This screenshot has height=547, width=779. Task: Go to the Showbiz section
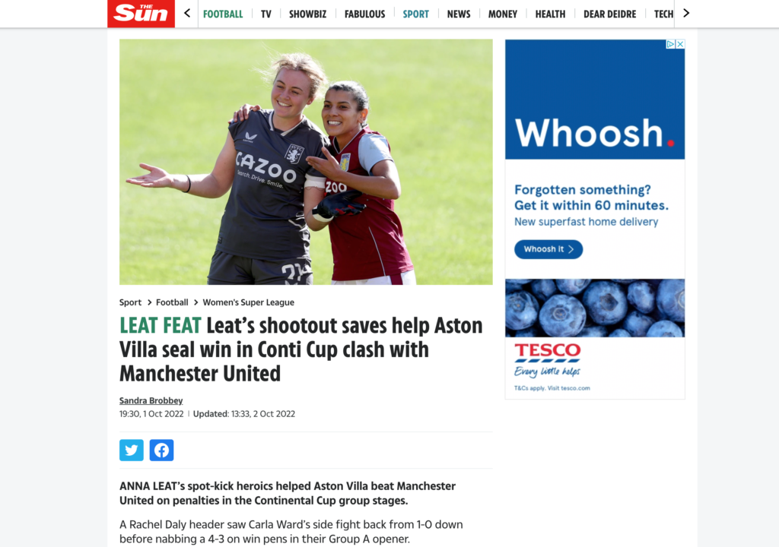coord(307,14)
